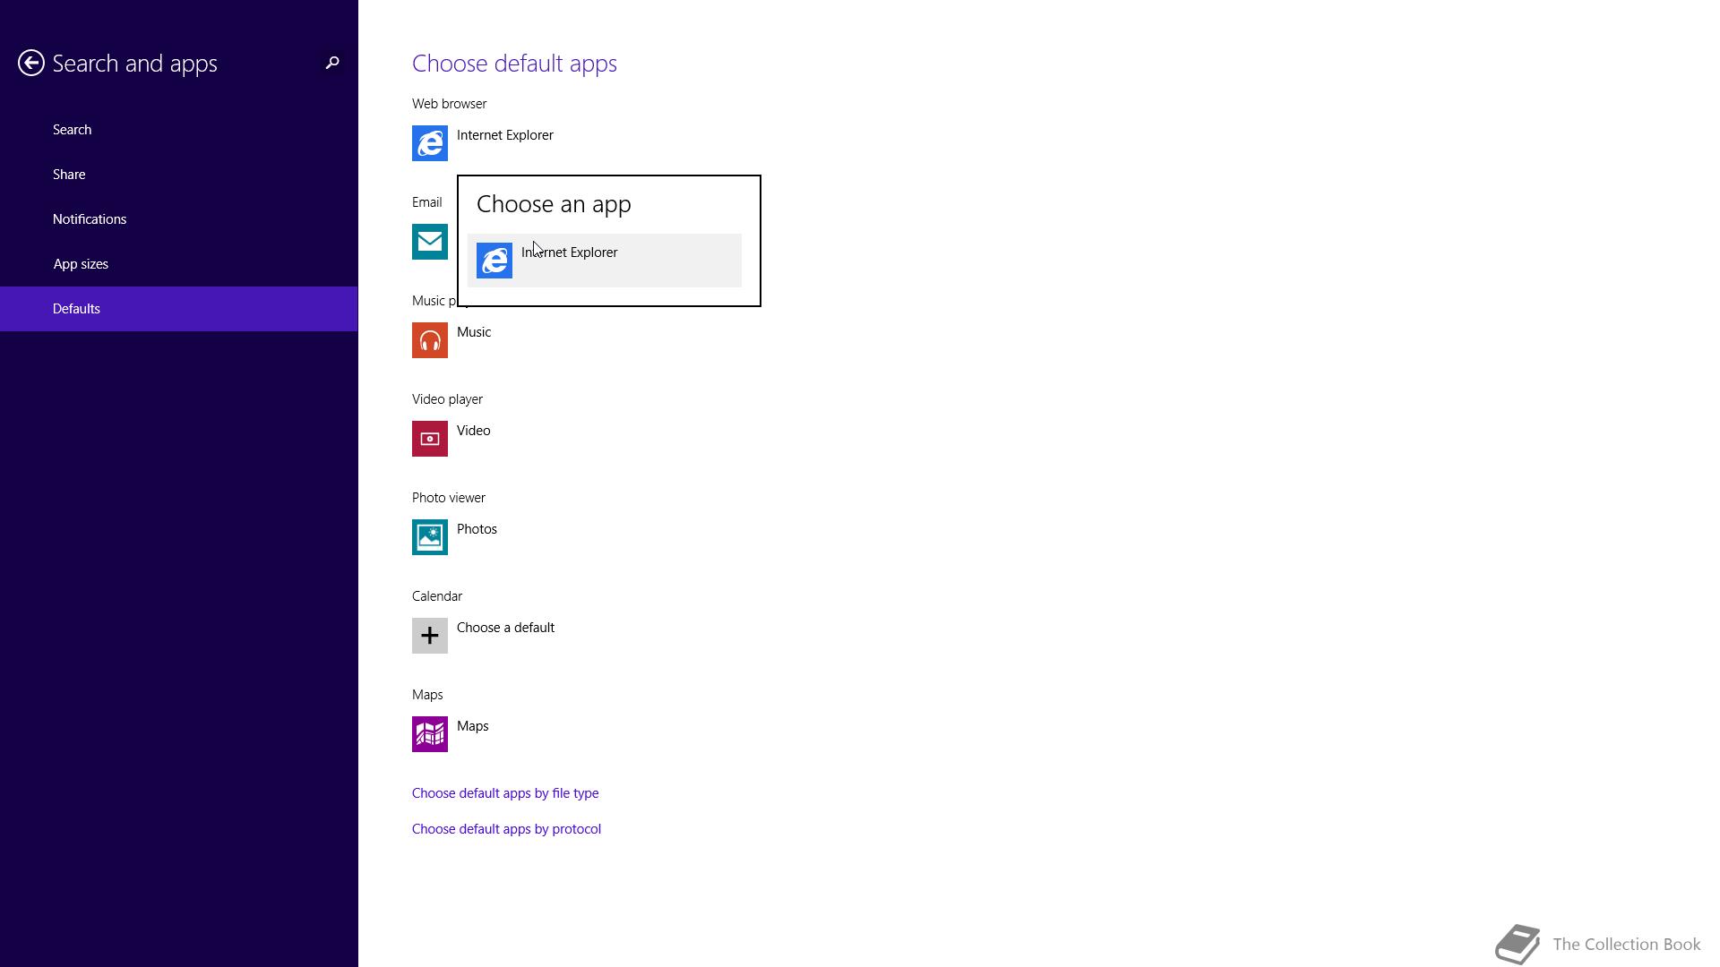Click the Choose default apps title
The image size is (1720, 967).
tap(514, 64)
